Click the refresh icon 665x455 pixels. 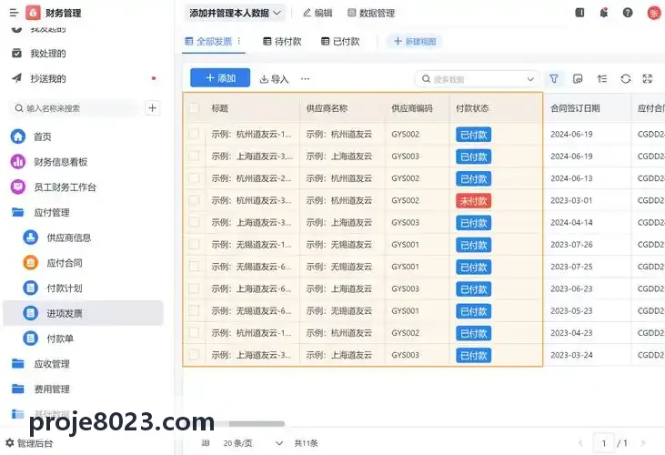(626, 79)
